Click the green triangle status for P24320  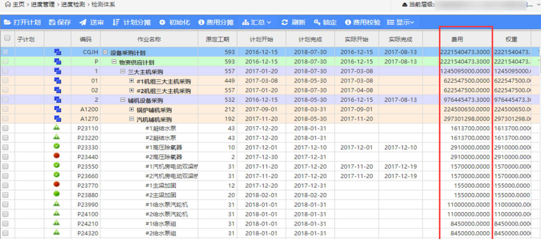(57, 233)
